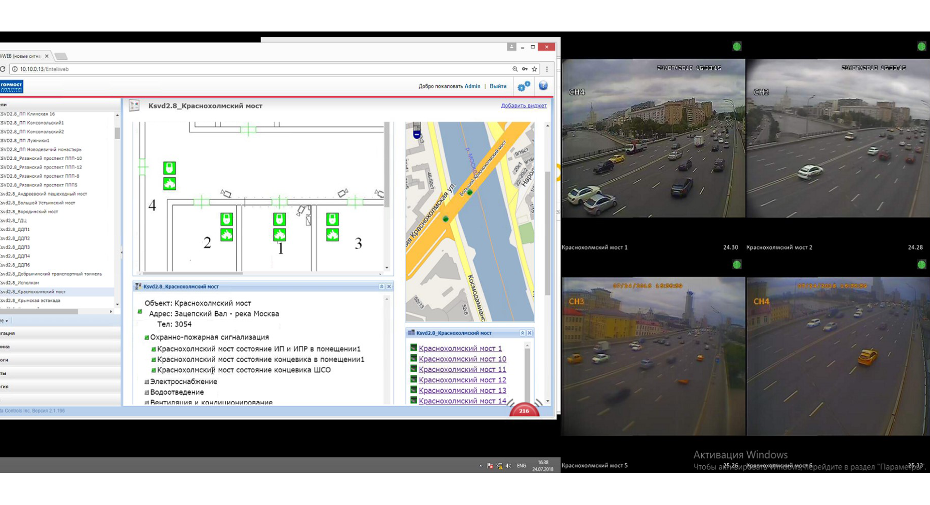
Task: Open the Chrome three-dot menu
Action: pyautogui.click(x=547, y=69)
